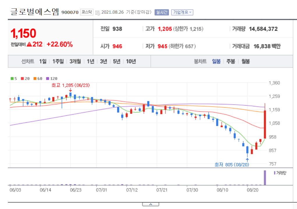Select the 3개월 line chart period
Viewport: 297px width, 209px height.
pos(75,61)
